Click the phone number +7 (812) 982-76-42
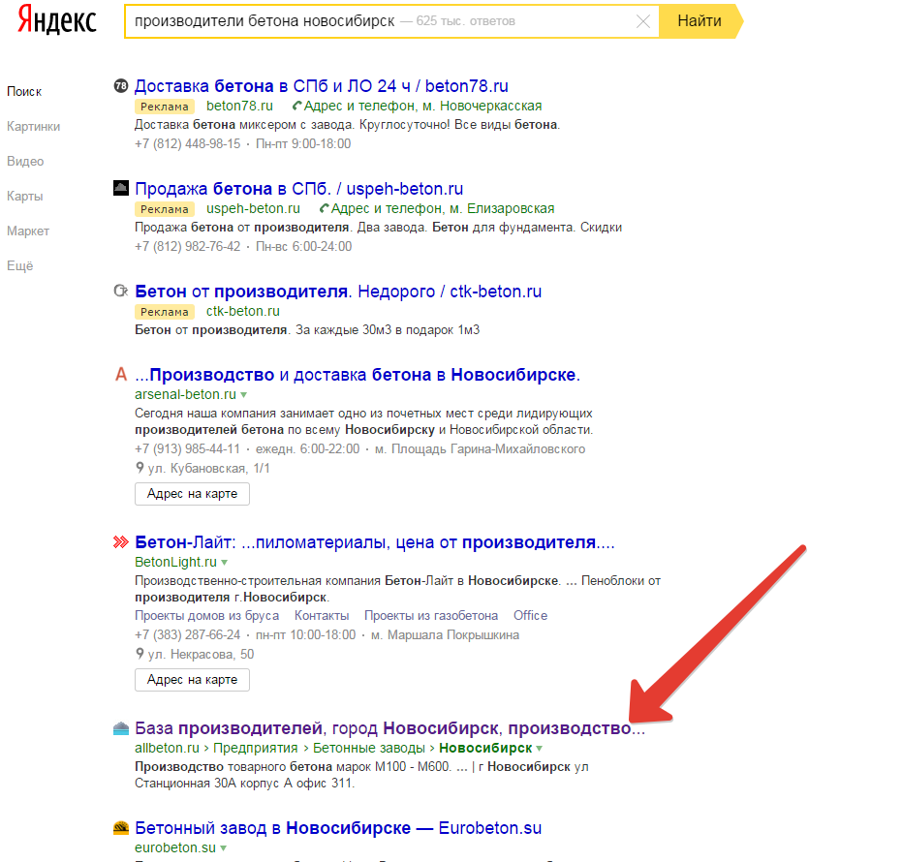Image resolution: width=902 pixels, height=862 pixels. (x=187, y=247)
